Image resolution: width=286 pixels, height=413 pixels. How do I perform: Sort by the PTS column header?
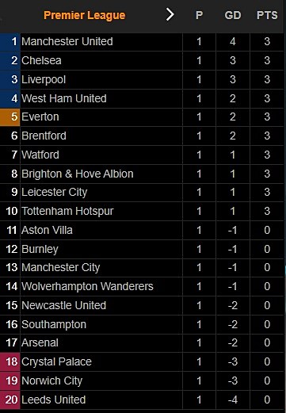click(267, 15)
